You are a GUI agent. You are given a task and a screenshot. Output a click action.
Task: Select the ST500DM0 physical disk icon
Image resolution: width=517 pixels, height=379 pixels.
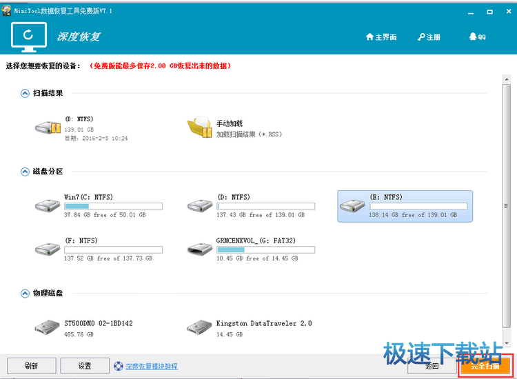(x=47, y=327)
